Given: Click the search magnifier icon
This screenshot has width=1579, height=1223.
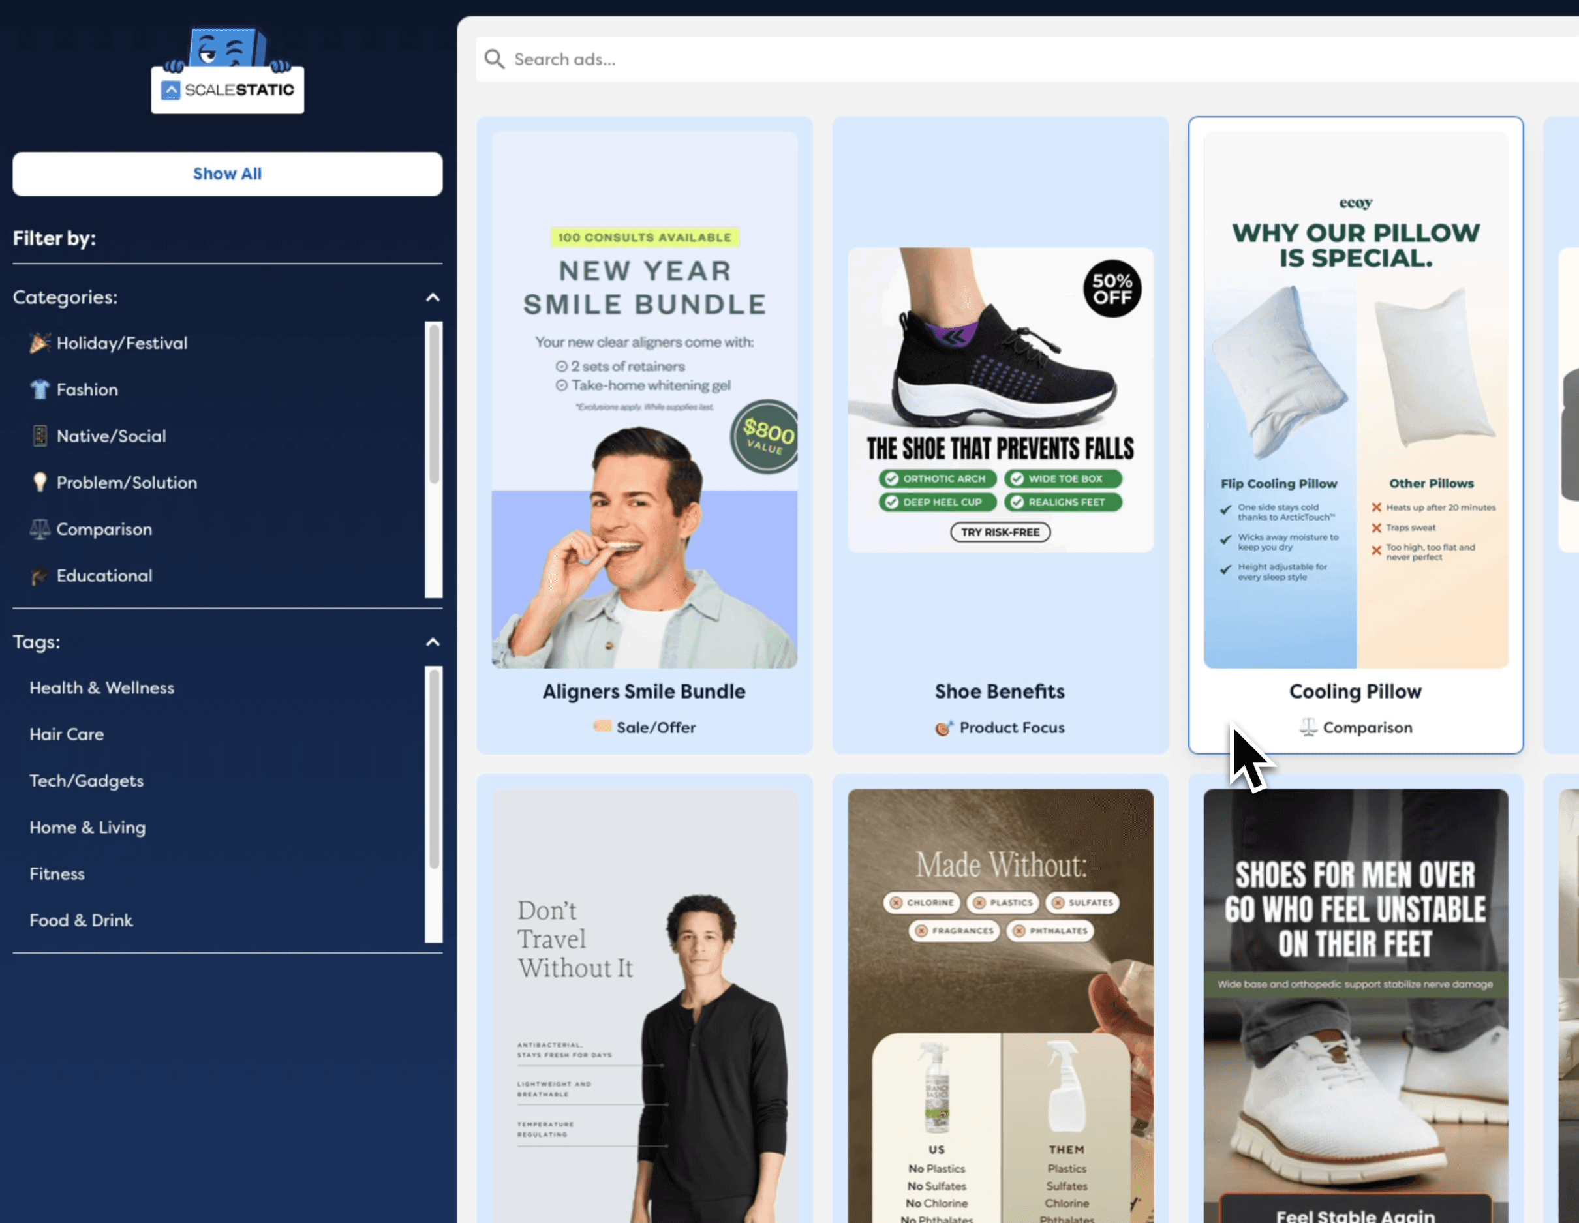Looking at the screenshot, I should (495, 59).
